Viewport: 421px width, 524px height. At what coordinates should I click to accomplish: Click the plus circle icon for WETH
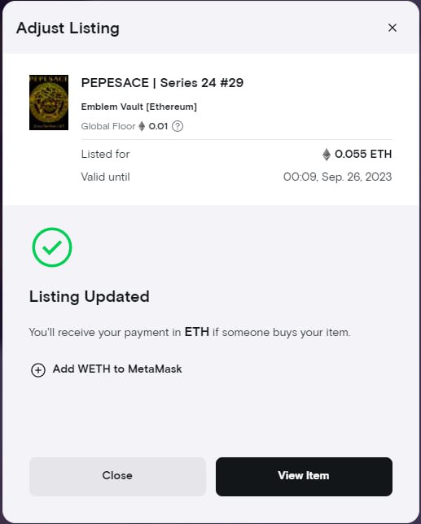(38, 370)
